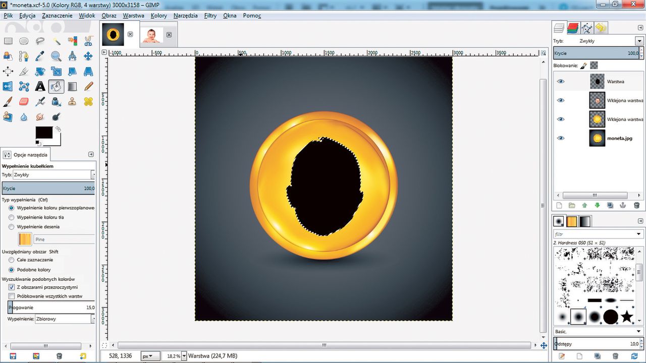
Task: Choose 'Wypełnienie desenia' pattern fill
Action: (x=12, y=227)
